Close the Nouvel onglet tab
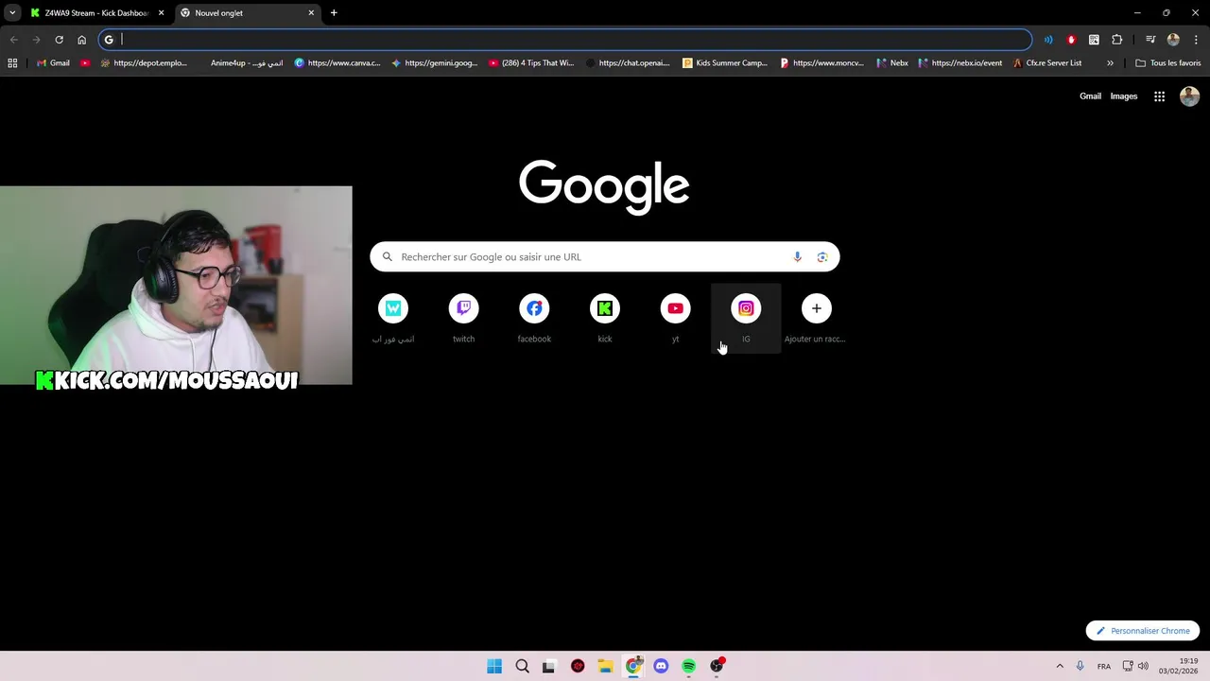The width and height of the screenshot is (1210, 681). 311,13
